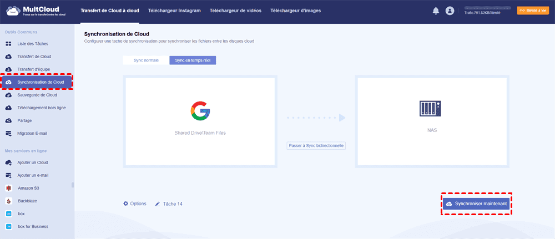Open Migration E-mail

tap(32, 134)
